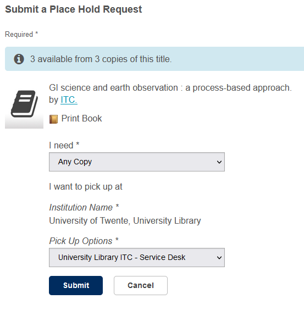Open the 'I need' Any Copy dropdown
This screenshot has height=310, width=304.
[137, 162]
